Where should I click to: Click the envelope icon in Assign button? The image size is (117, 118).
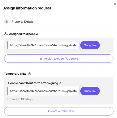click(41, 59)
